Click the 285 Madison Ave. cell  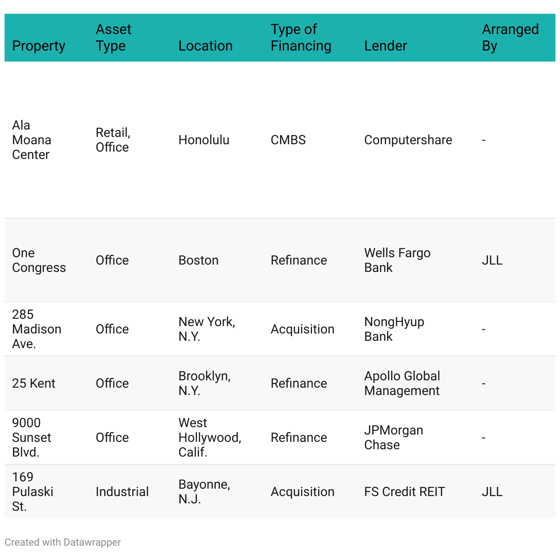point(36,329)
